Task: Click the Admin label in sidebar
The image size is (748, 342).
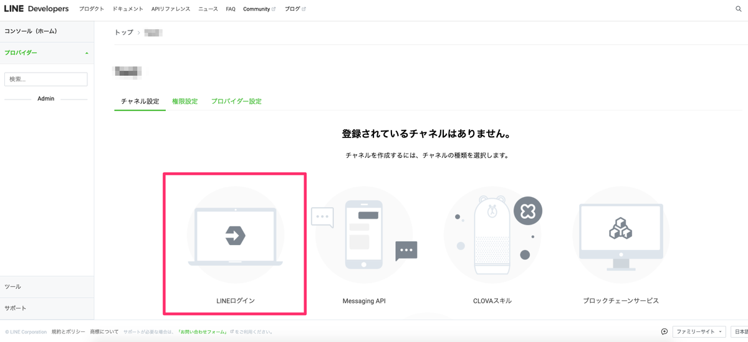Action: pyautogui.click(x=46, y=99)
